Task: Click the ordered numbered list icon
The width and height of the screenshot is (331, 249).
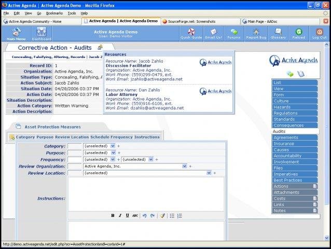Action: [180, 216]
